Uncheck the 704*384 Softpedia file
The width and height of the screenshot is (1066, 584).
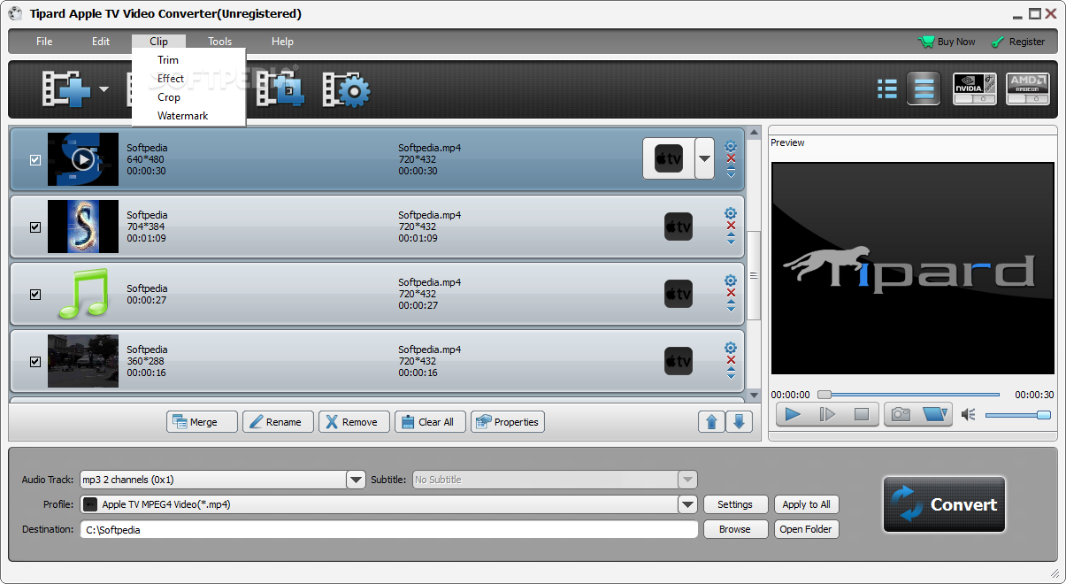coord(35,227)
